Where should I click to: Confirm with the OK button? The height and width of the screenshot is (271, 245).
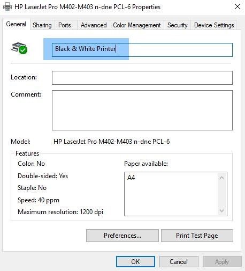[135, 262]
